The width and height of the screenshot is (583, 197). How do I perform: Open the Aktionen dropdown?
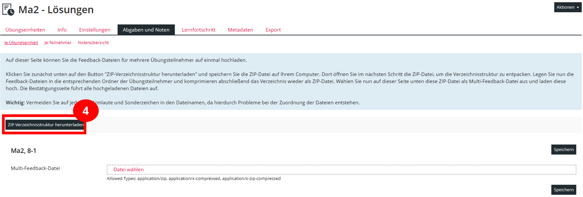click(x=568, y=7)
